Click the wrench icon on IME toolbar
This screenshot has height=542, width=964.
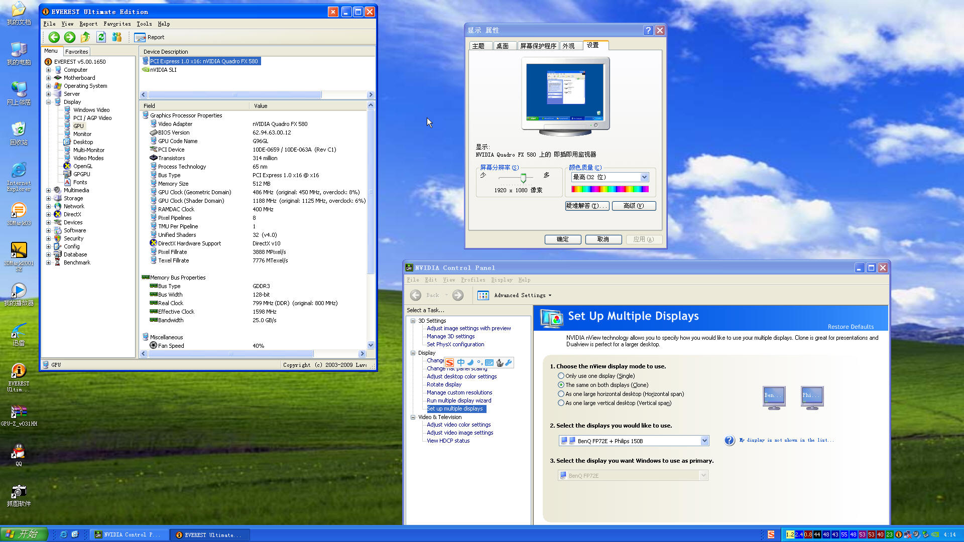pyautogui.click(x=509, y=363)
